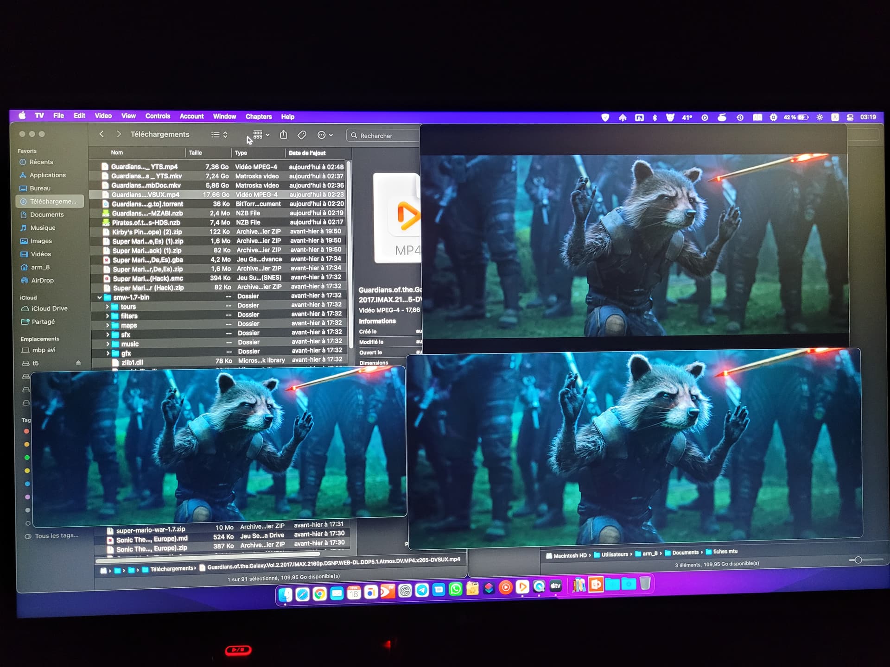890x667 pixels.
Task: Open Google Chrome in the Dock
Action: [x=319, y=594]
